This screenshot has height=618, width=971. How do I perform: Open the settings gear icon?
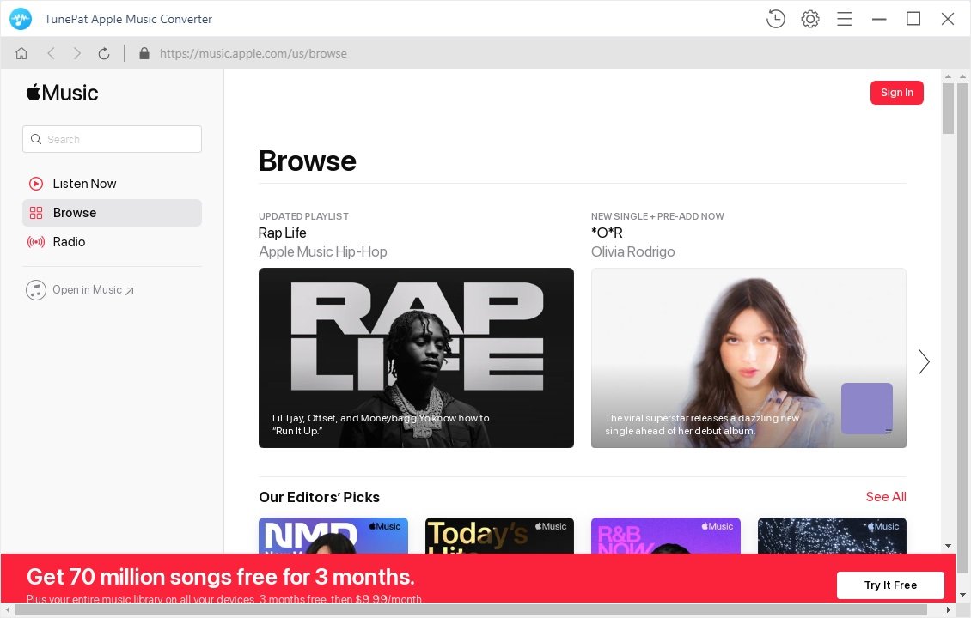(x=810, y=19)
